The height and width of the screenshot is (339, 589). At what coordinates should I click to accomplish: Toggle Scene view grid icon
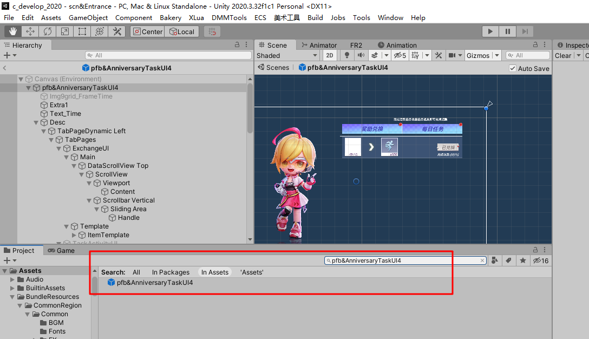pyautogui.click(x=415, y=56)
